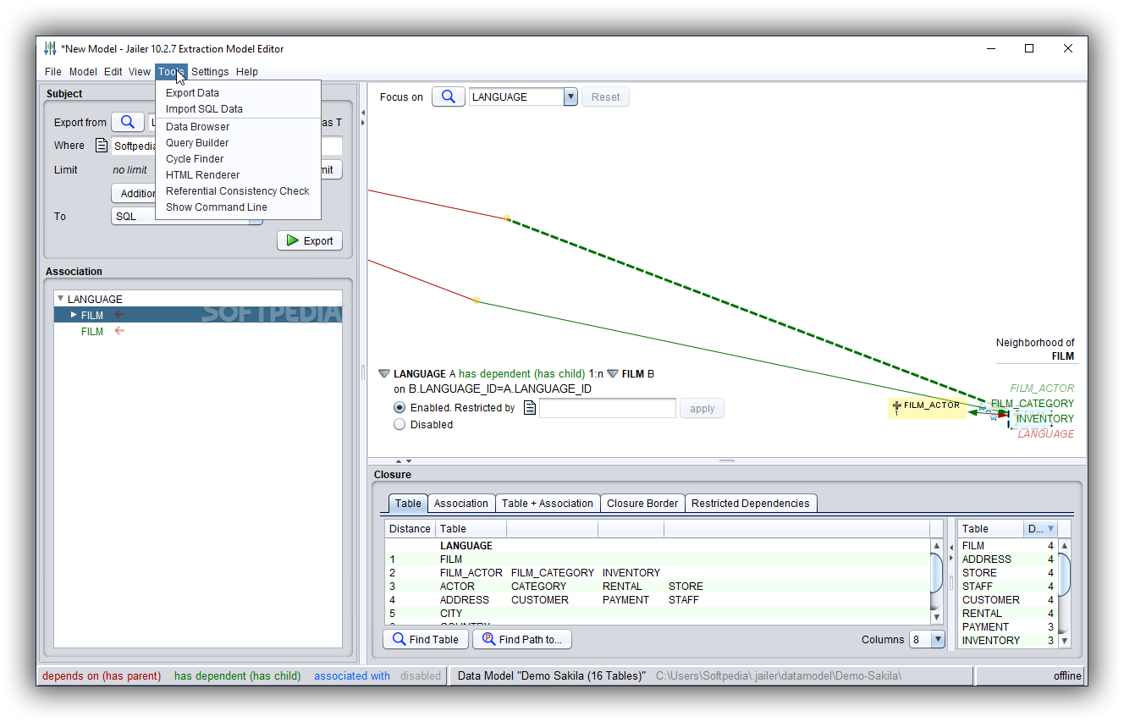1124x722 pixels.
Task: Expand the selected FILM tree node
Action: (74, 315)
